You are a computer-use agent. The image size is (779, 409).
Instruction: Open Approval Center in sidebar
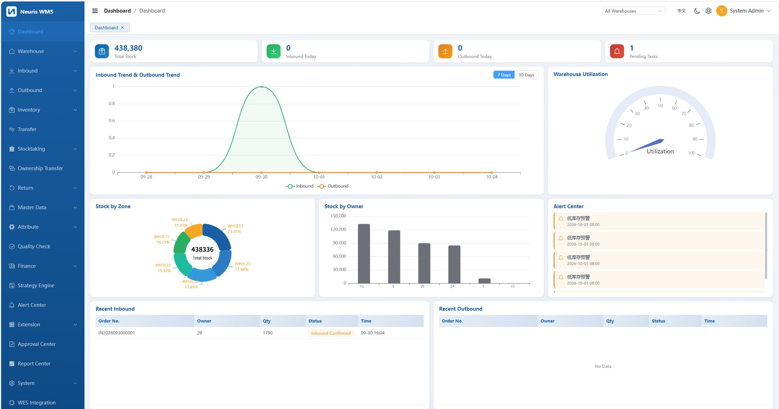coord(42,344)
